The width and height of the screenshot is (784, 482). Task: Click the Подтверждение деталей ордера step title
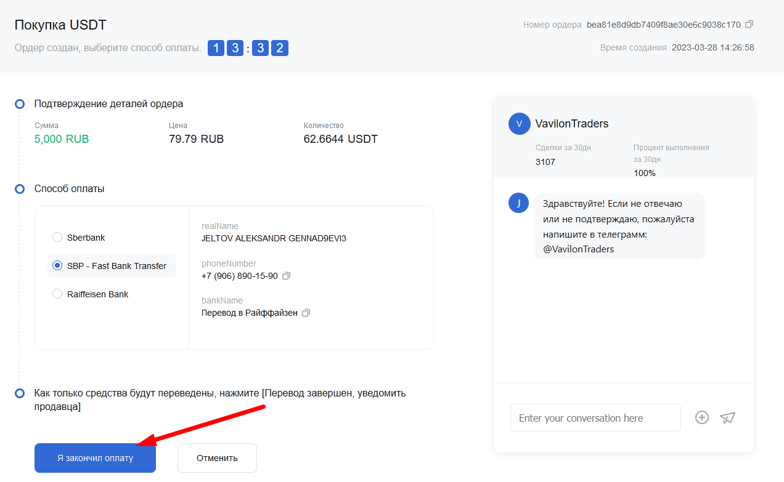click(108, 104)
